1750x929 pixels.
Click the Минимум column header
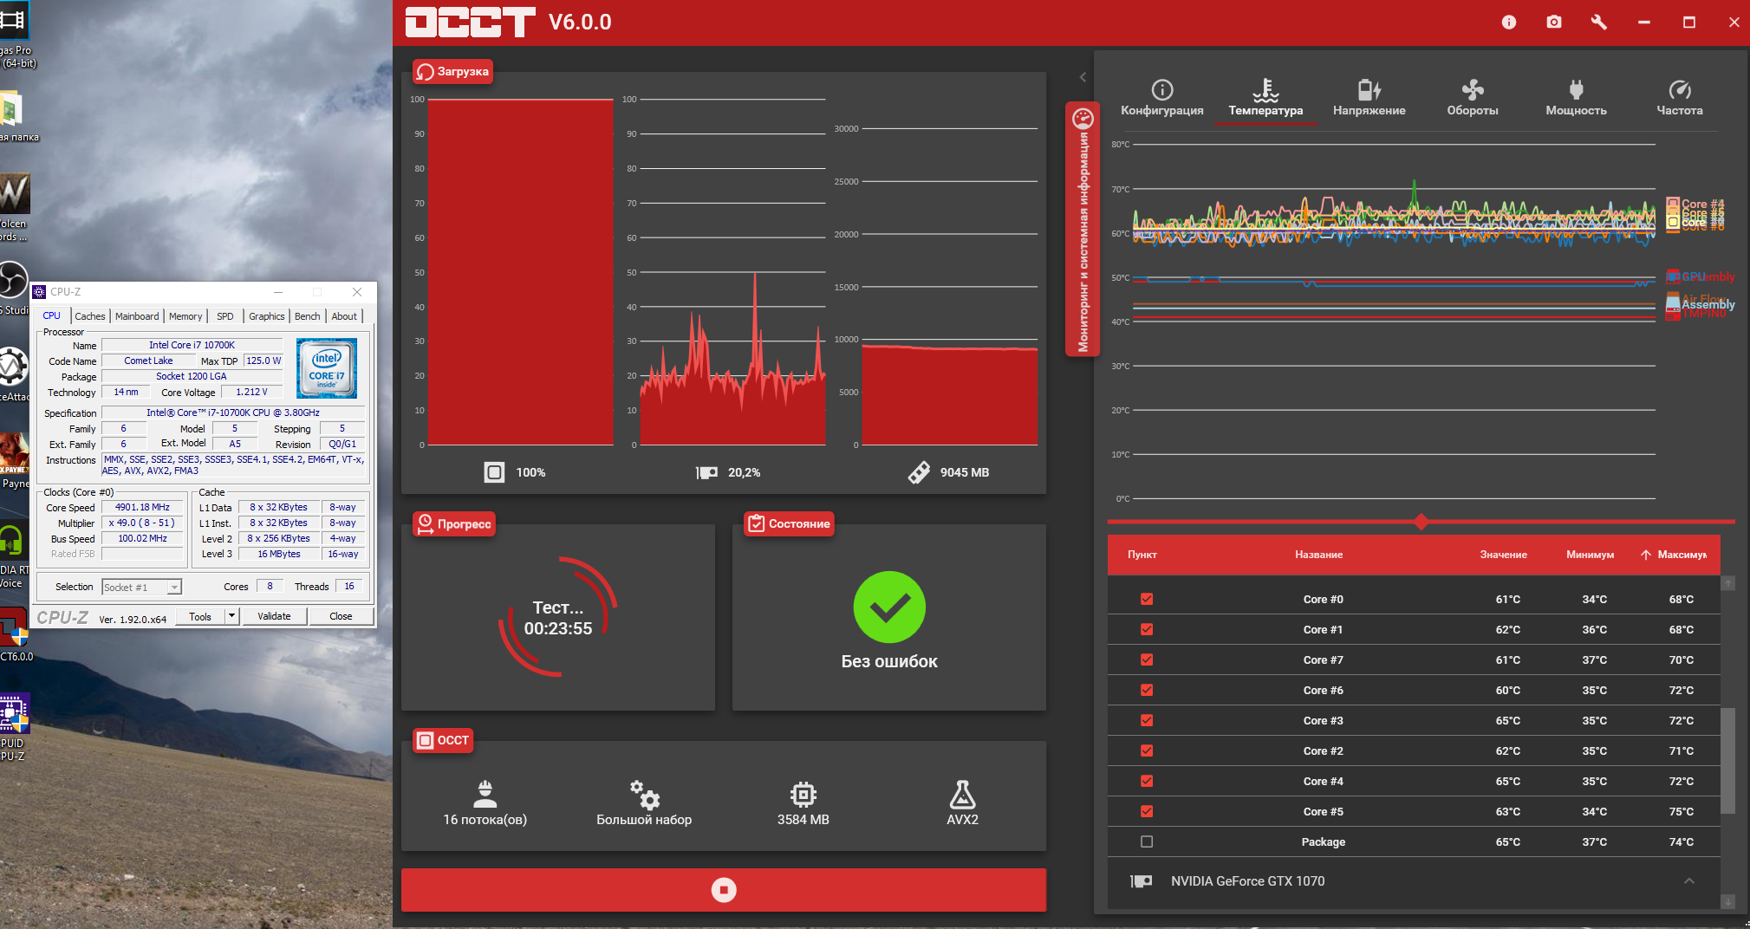[1590, 555]
